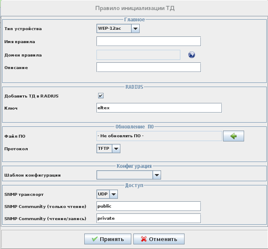Click the disabled Домен правила field
This screenshot has height=249, width=268.
point(138,55)
